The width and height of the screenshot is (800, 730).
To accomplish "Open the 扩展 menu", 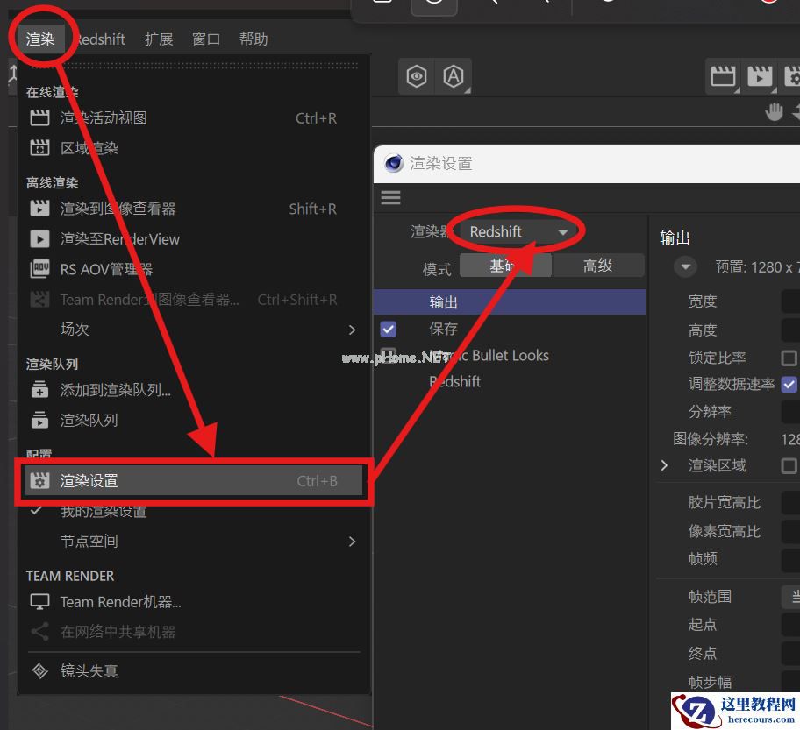I will point(159,39).
